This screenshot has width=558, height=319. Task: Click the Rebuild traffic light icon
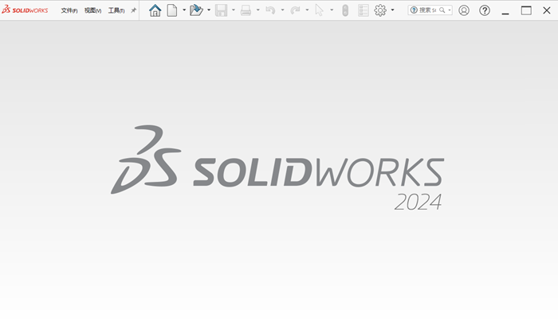click(x=345, y=10)
